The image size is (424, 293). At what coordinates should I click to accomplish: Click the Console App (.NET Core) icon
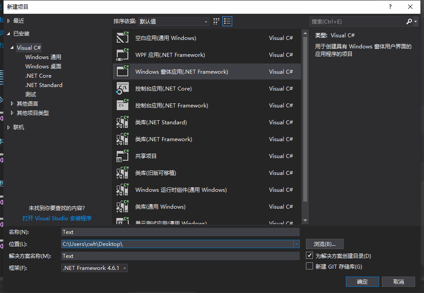point(123,88)
